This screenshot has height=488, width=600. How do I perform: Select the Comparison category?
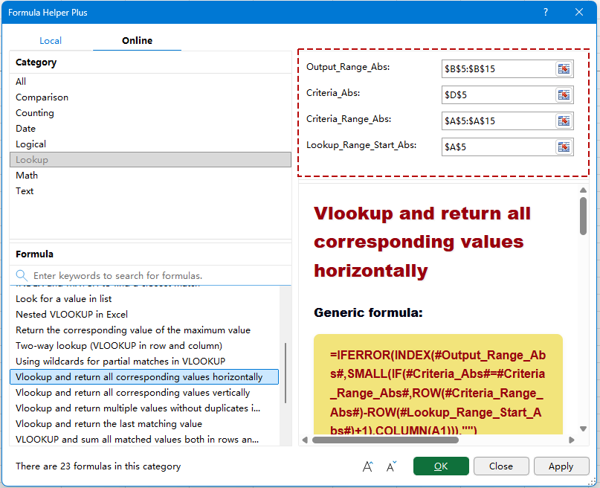pos(150,97)
